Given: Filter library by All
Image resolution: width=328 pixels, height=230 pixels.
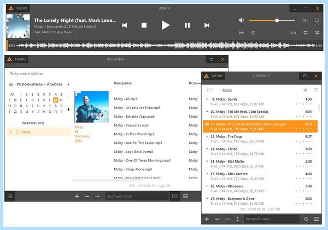Looking at the screenshot, I should (x=13, y=94).
